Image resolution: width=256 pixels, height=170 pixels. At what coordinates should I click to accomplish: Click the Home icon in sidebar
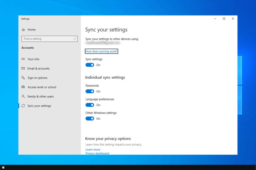point(23,30)
